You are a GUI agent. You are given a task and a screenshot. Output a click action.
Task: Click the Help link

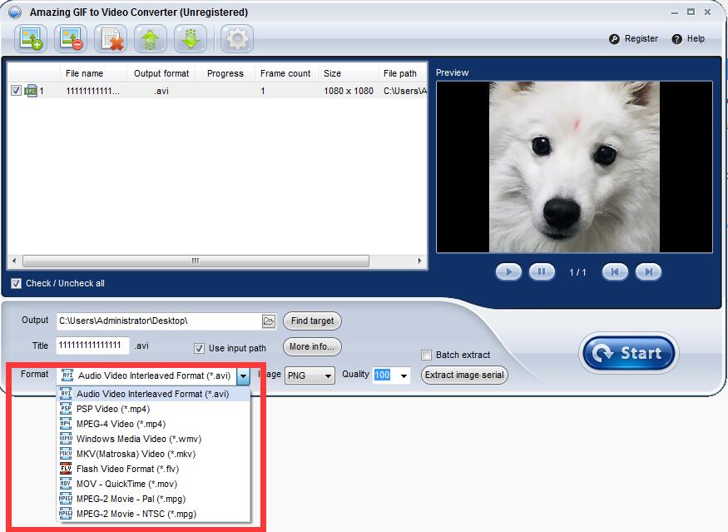[696, 38]
